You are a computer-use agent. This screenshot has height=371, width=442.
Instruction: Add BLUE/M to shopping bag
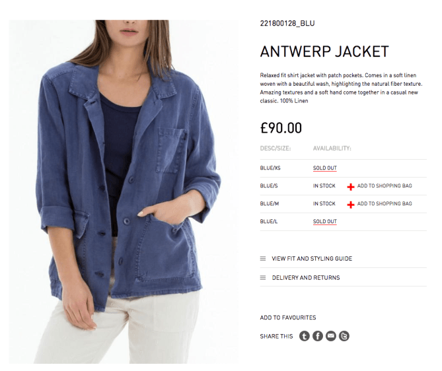(385, 203)
